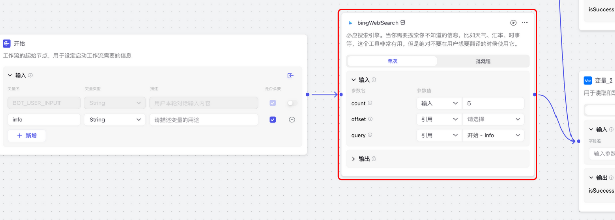Click the 开始 node title

click(x=20, y=43)
